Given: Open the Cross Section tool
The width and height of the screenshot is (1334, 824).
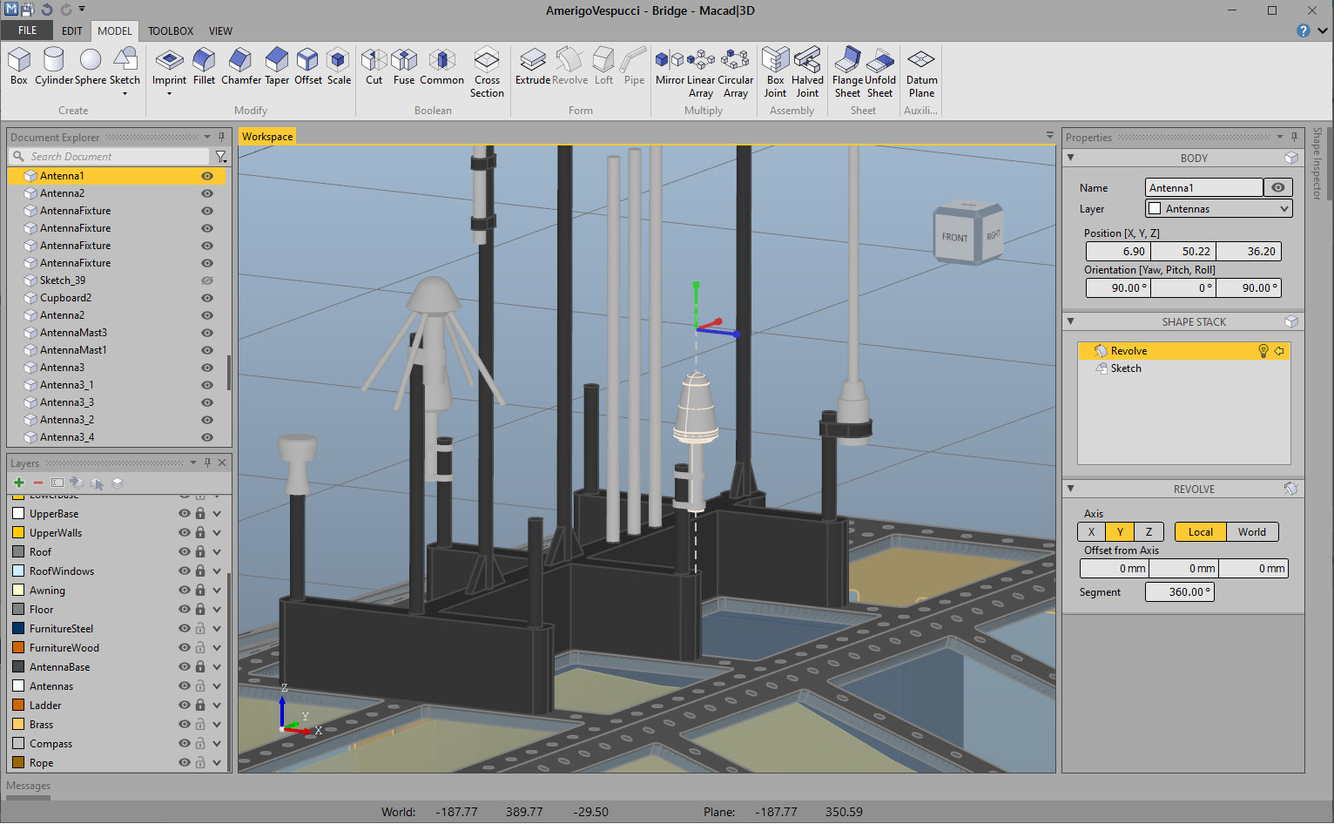Looking at the screenshot, I should (x=487, y=71).
